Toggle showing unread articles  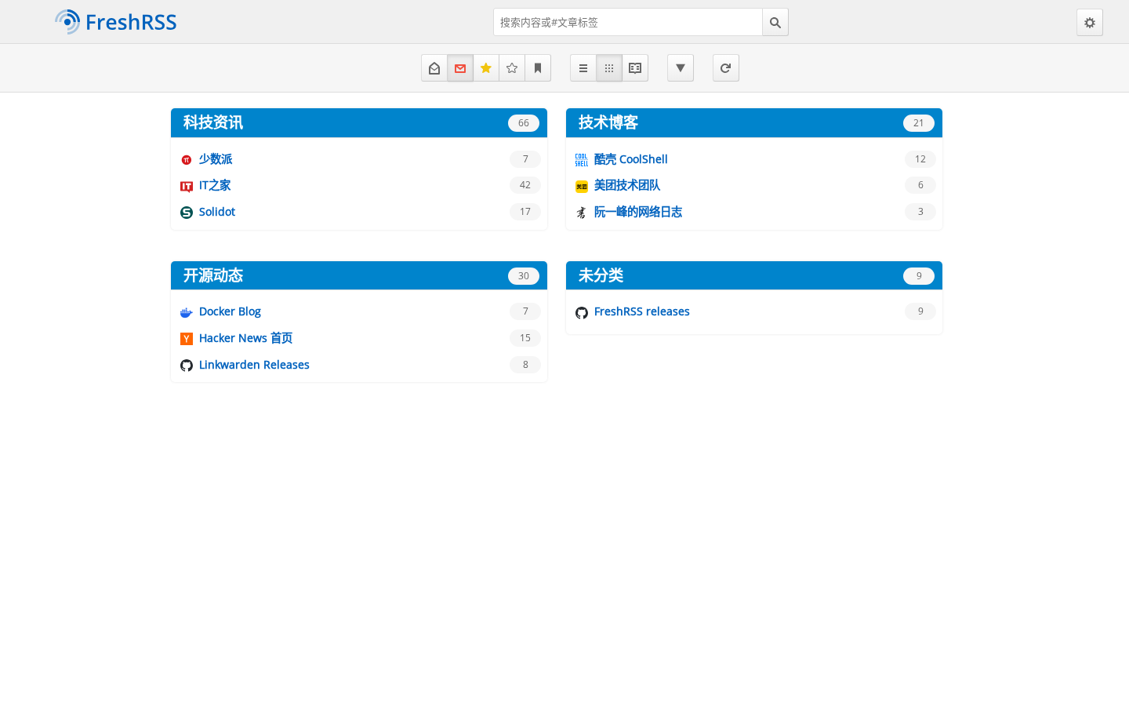click(460, 68)
